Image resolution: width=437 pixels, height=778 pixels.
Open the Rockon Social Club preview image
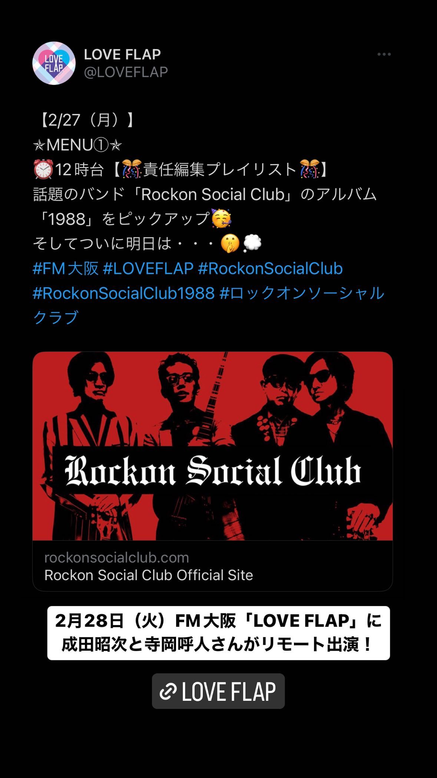click(213, 446)
